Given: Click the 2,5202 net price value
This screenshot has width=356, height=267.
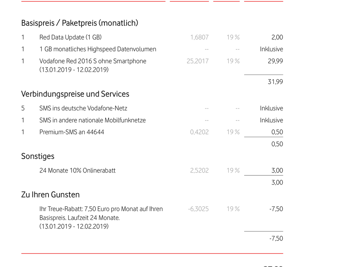Looking at the screenshot, I should click(x=199, y=171).
